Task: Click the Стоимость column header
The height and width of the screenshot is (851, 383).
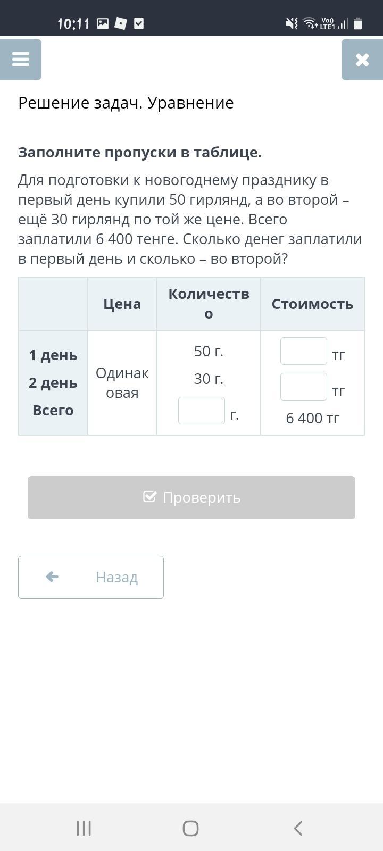Action: pos(313,304)
